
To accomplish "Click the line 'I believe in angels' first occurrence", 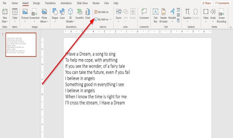I will [x=80, y=78].
